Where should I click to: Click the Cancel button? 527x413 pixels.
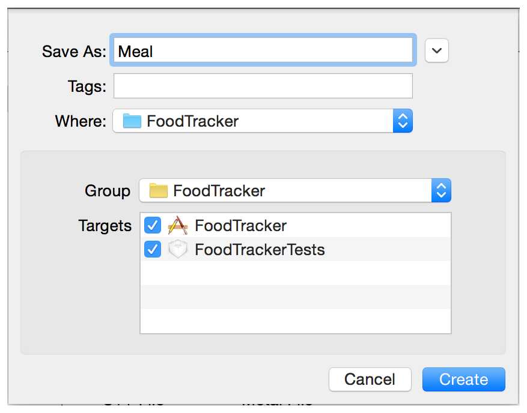[370, 379]
